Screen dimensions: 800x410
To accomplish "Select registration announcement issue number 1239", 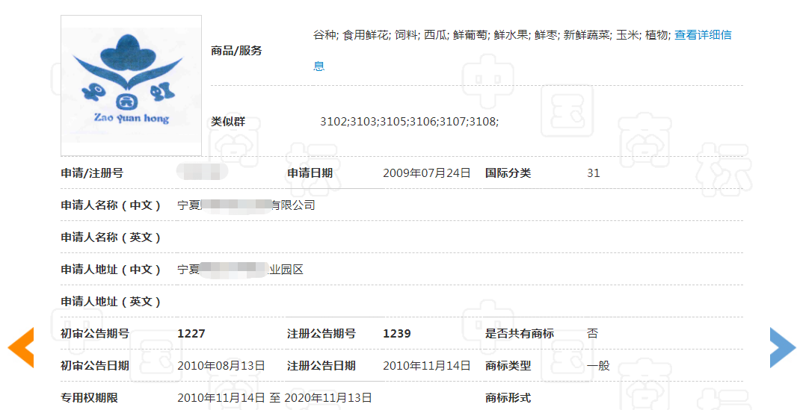I will coord(396,334).
